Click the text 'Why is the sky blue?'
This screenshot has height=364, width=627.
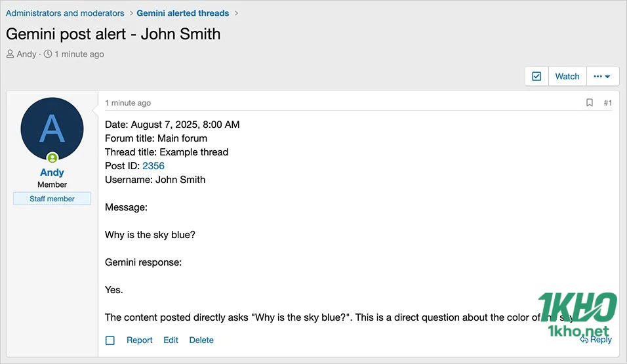[x=150, y=235]
